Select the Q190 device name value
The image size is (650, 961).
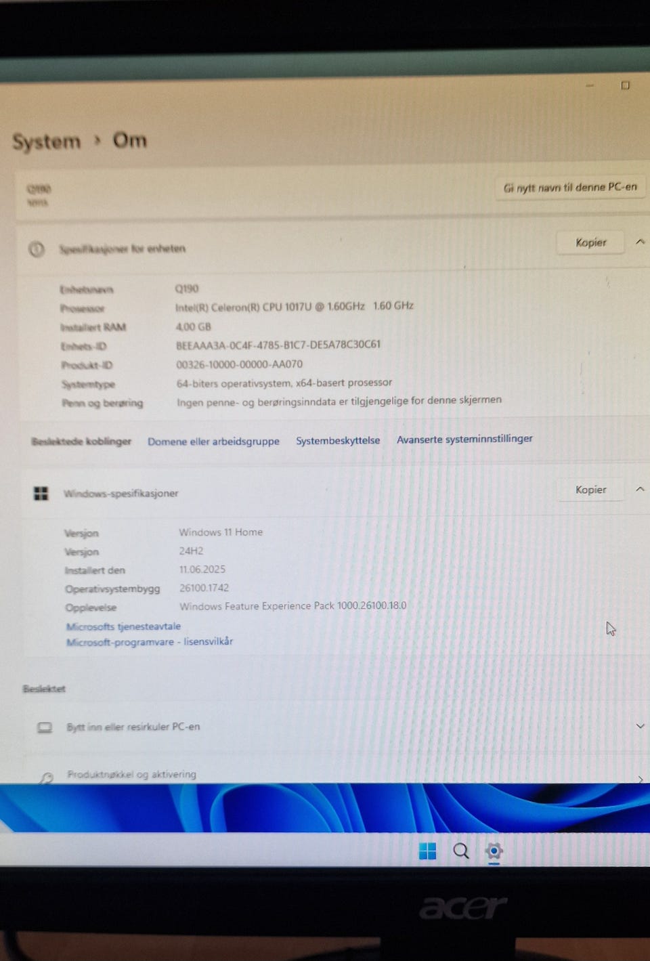pyautogui.click(x=187, y=289)
